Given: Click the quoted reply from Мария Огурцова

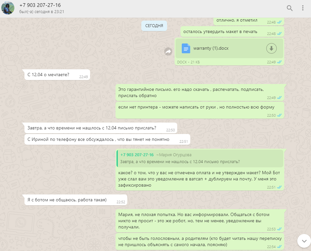Looking at the screenshot, I should (200, 158).
